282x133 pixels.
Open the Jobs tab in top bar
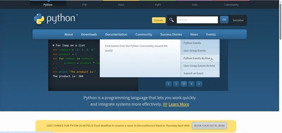[195, 5]
